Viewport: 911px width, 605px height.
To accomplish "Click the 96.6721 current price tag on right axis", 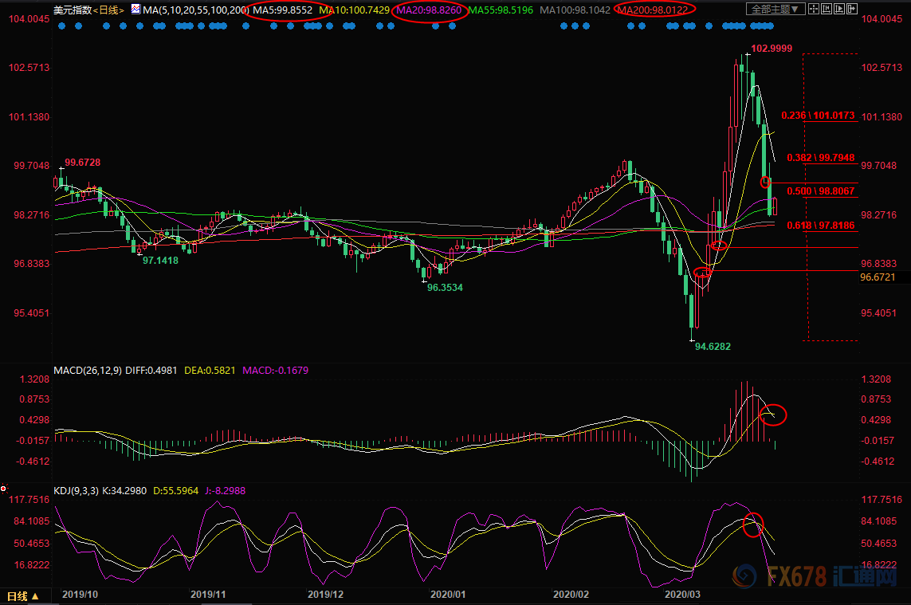I will pyautogui.click(x=878, y=277).
